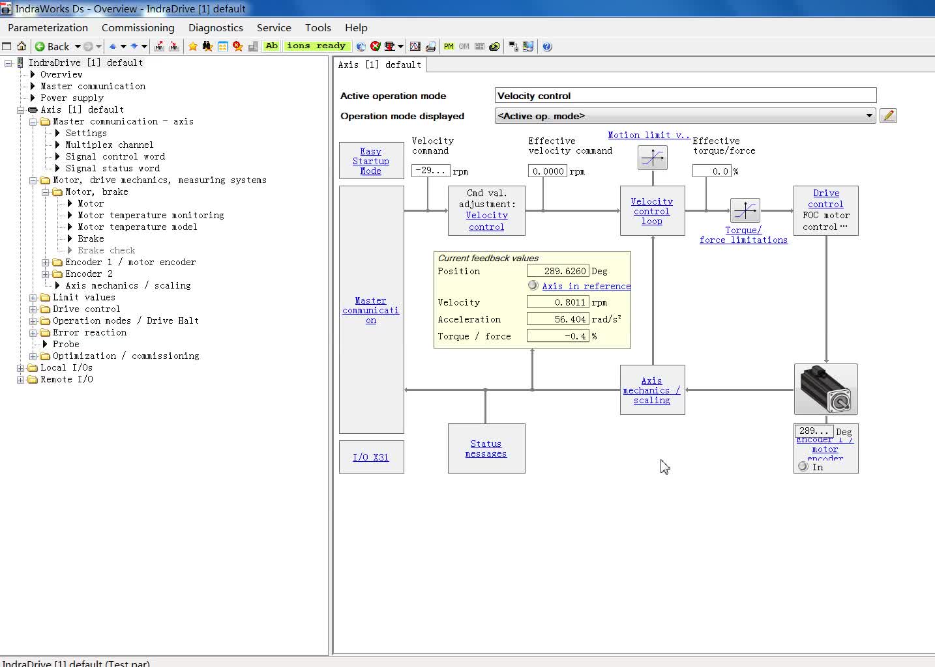This screenshot has height=667, width=935.
Task: Click the yellow star favorites icon
Action: 193,46
